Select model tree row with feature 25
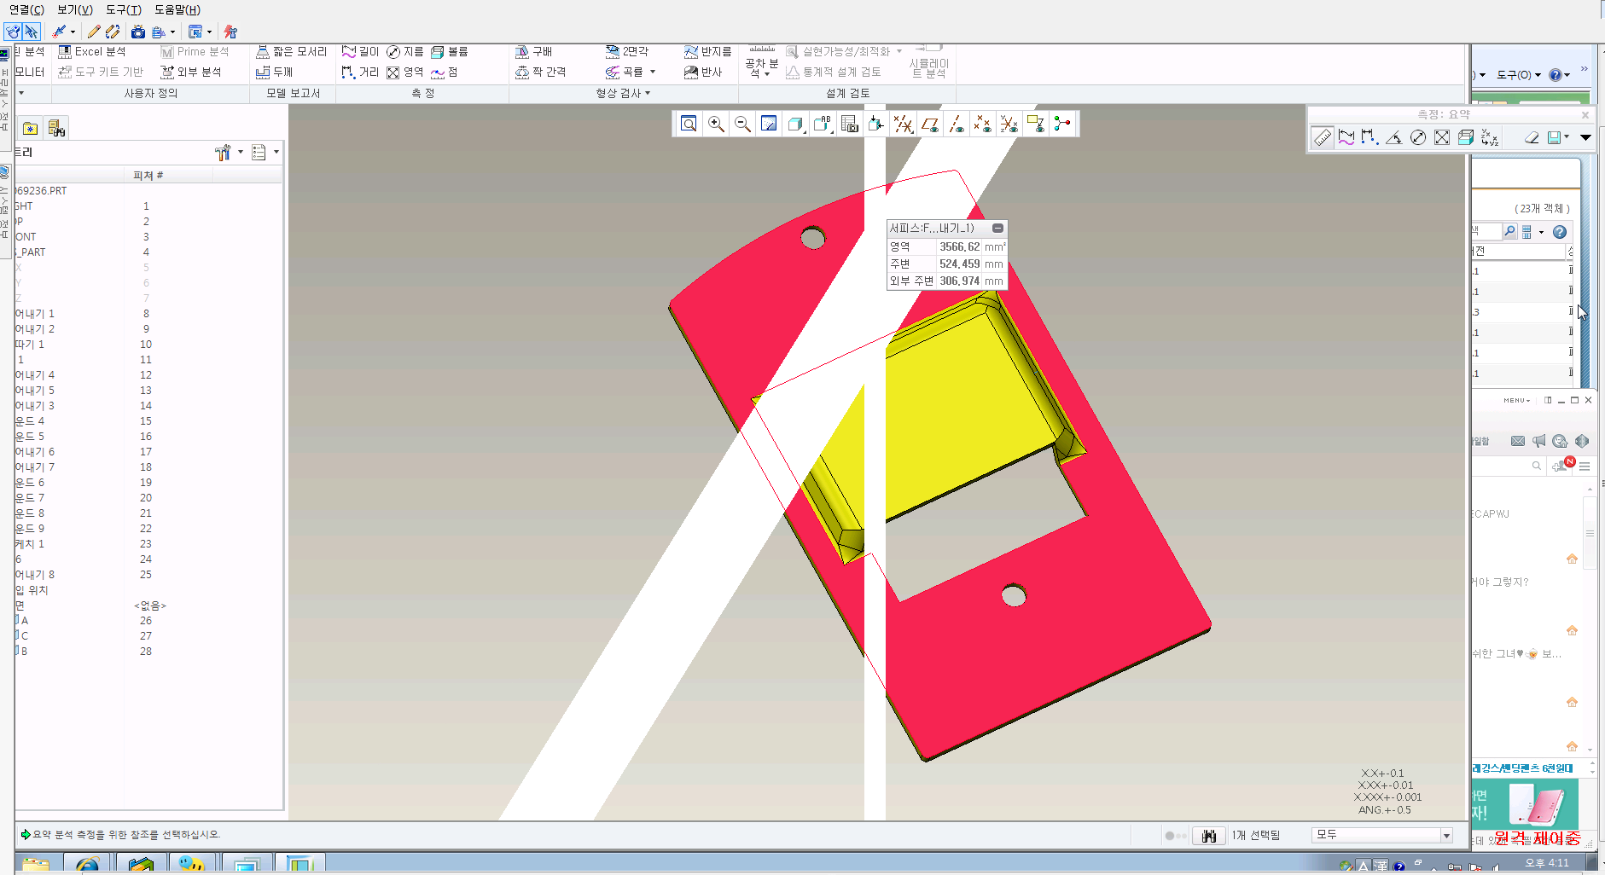1605x875 pixels. coord(148,575)
